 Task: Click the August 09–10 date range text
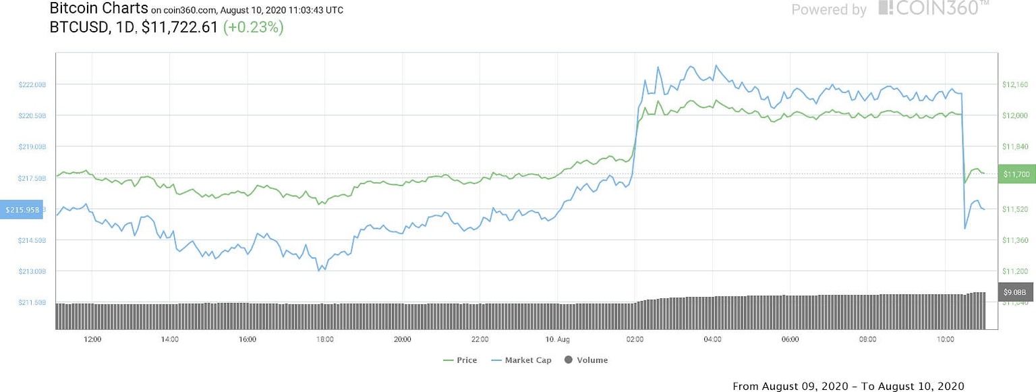pyautogui.click(x=848, y=386)
